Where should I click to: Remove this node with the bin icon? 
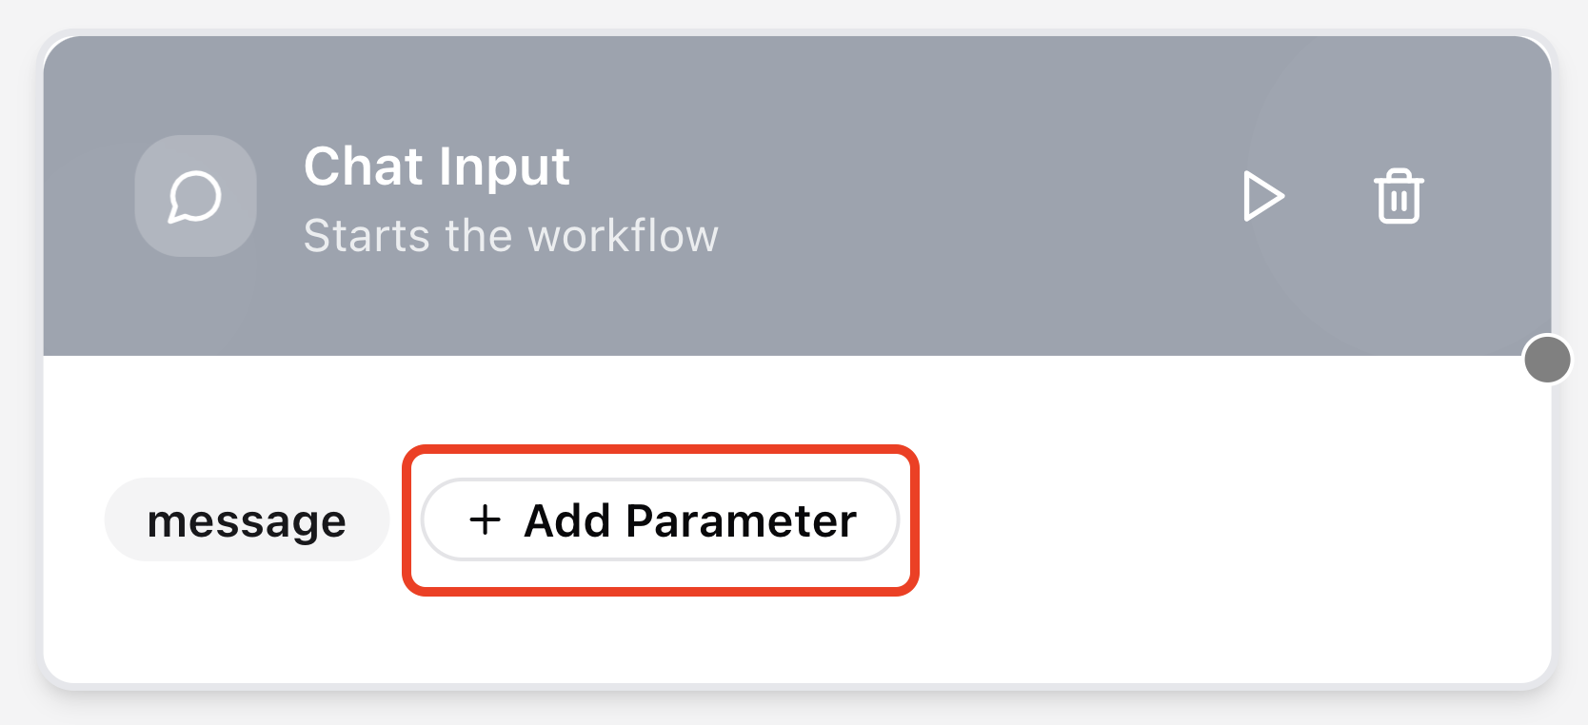1398,197
